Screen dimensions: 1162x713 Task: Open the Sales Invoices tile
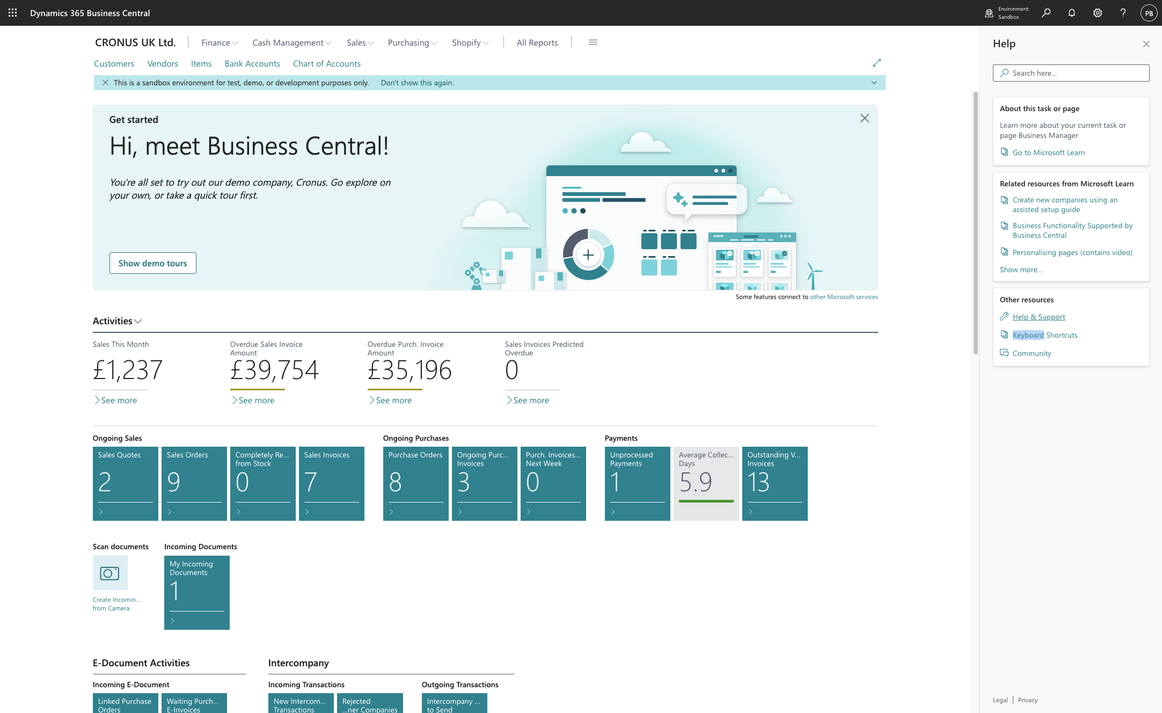tap(332, 484)
